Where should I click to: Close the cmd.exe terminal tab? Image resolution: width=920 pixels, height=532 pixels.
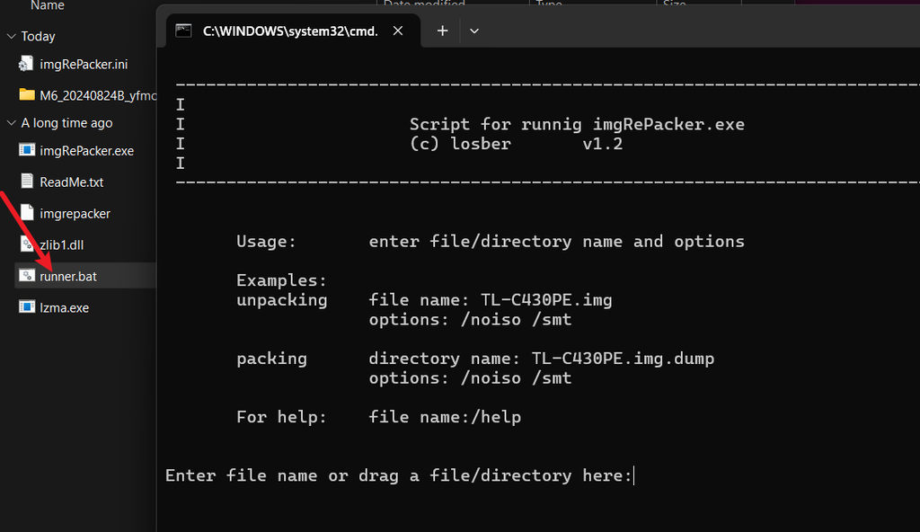click(398, 31)
